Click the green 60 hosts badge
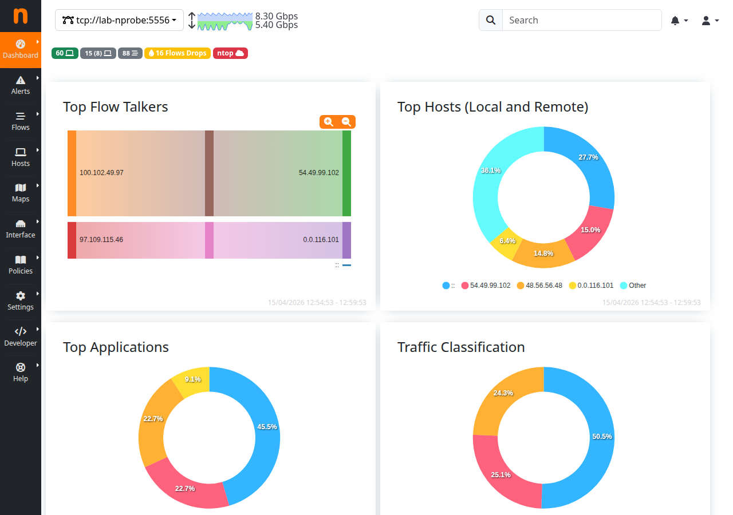 coord(65,53)
